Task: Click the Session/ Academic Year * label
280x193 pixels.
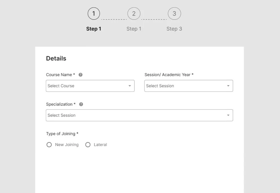Action: (169, 75)
